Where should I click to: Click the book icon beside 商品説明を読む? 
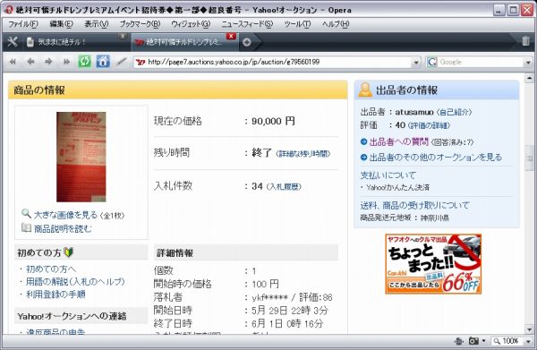26,227
